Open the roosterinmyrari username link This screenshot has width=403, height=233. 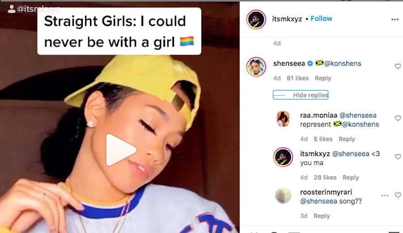(326, 192)
